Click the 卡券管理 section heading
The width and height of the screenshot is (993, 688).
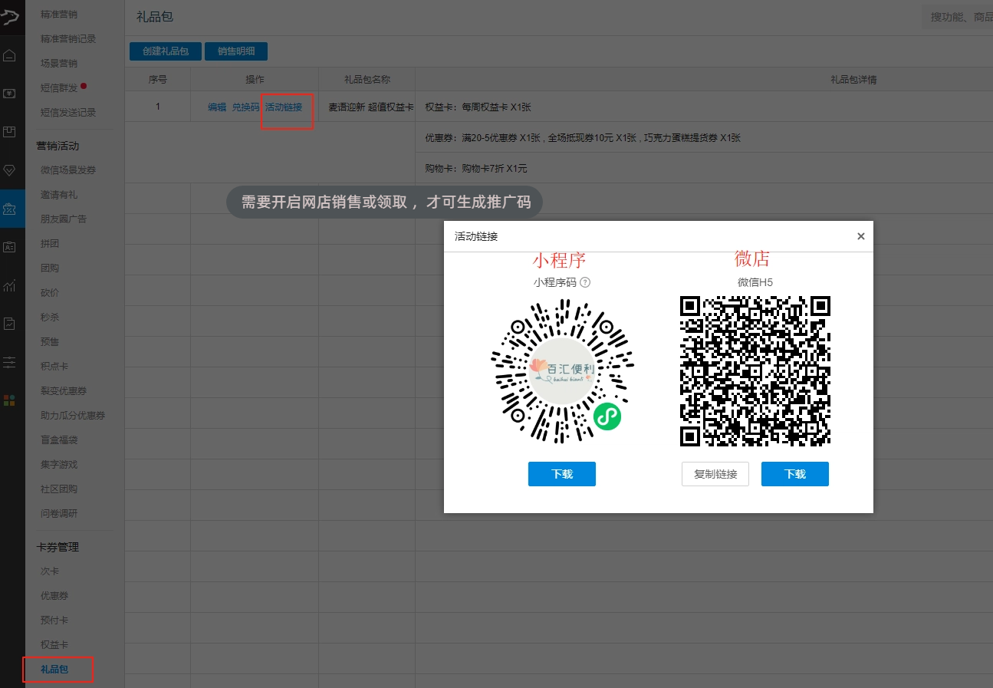click(x=58, y=547)
